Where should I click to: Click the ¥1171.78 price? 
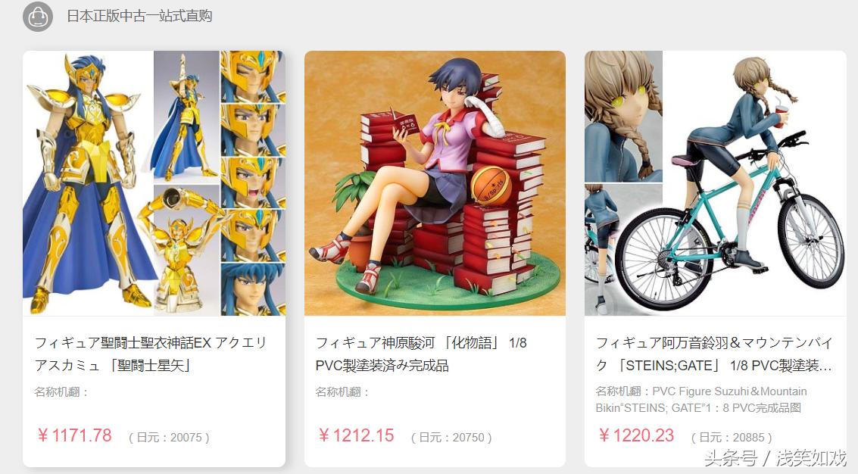point(74,435)
